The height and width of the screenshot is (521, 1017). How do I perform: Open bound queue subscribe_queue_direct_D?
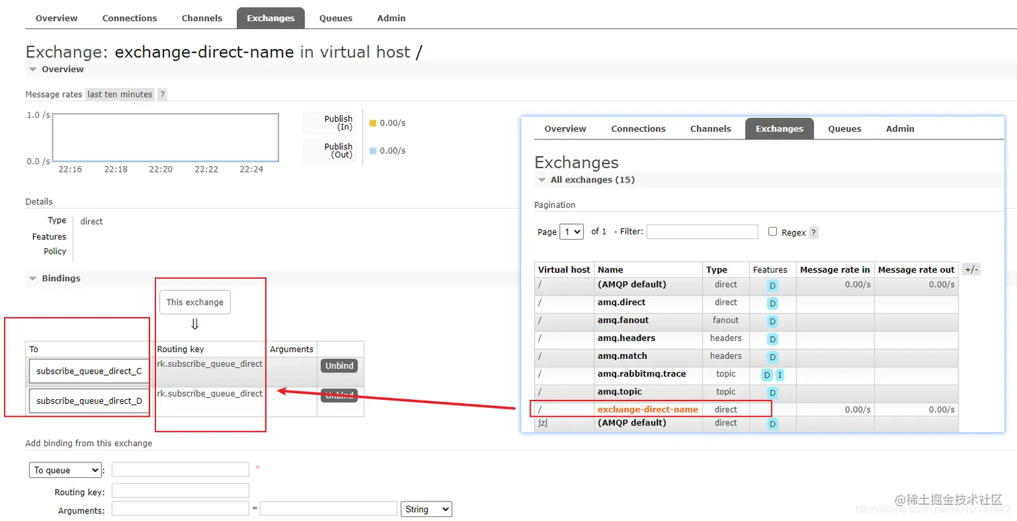pyautogui.click(x=89, y=401)
